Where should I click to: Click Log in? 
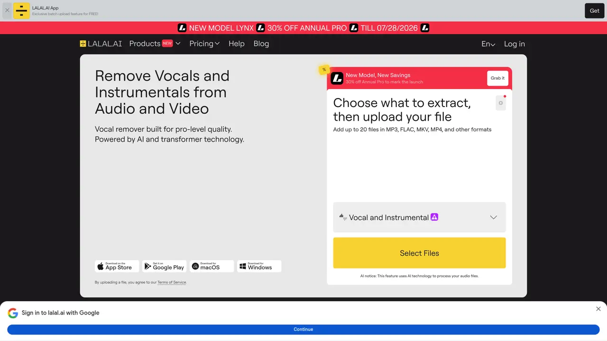point(515,44)
